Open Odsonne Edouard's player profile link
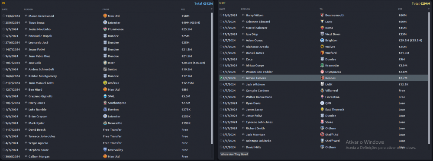Image resolution: width=433 pixels, height=161 pixels. pos(258,22)
